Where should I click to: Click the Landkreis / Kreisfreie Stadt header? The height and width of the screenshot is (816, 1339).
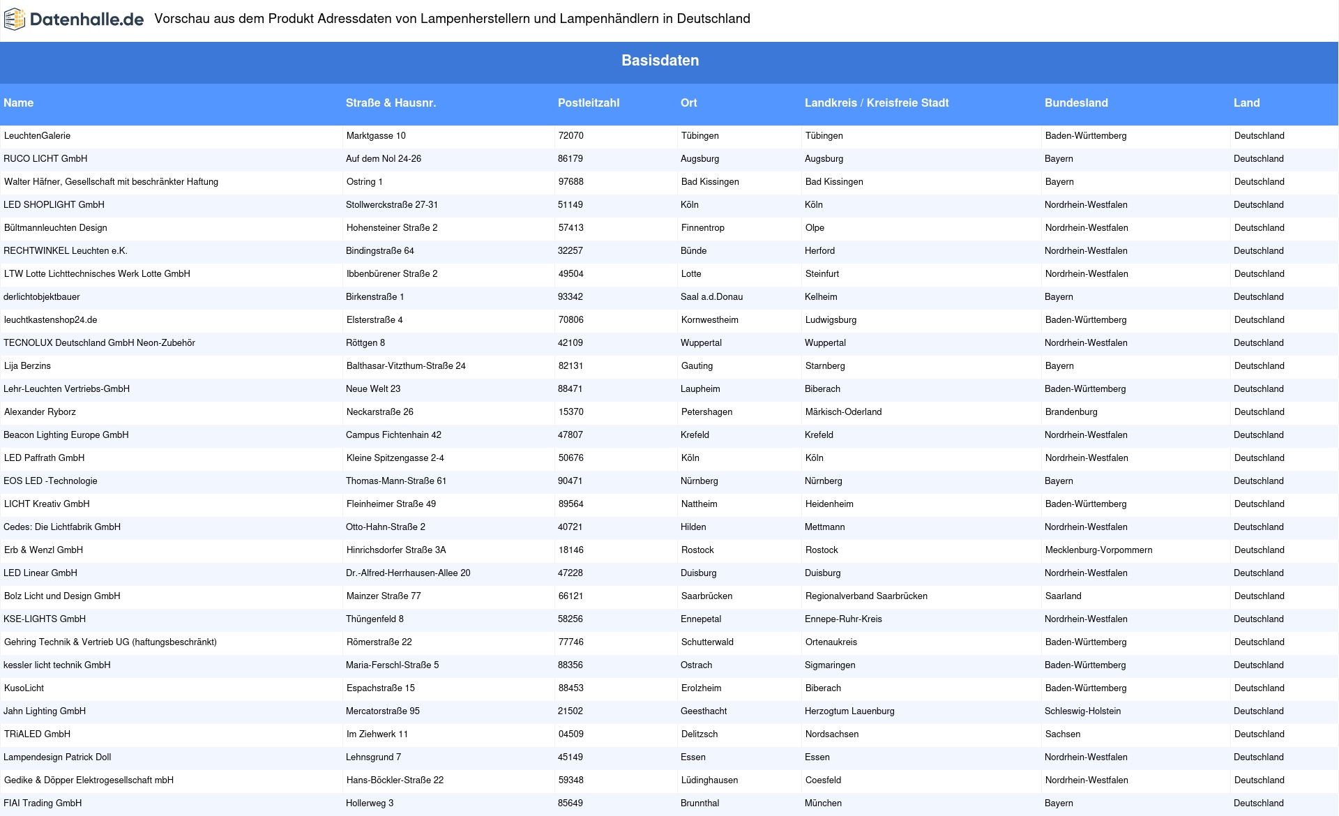point(877,103)
